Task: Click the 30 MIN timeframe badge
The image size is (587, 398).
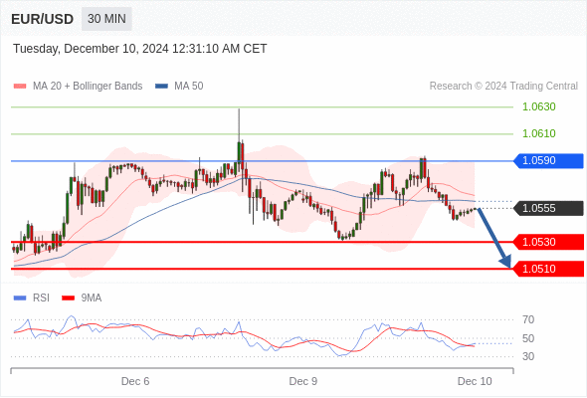Action: tap(106, 19)
